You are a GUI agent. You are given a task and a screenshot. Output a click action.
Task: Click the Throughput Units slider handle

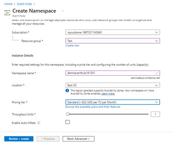tap(68, 114)
